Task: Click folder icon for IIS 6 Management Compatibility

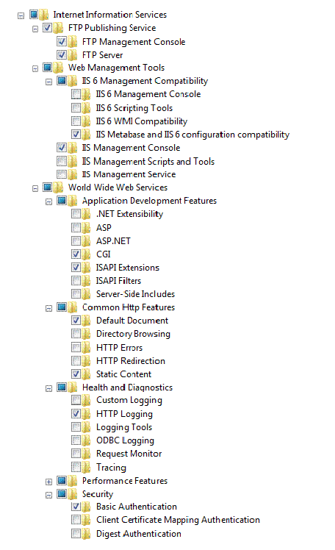Action: point(72,81)
